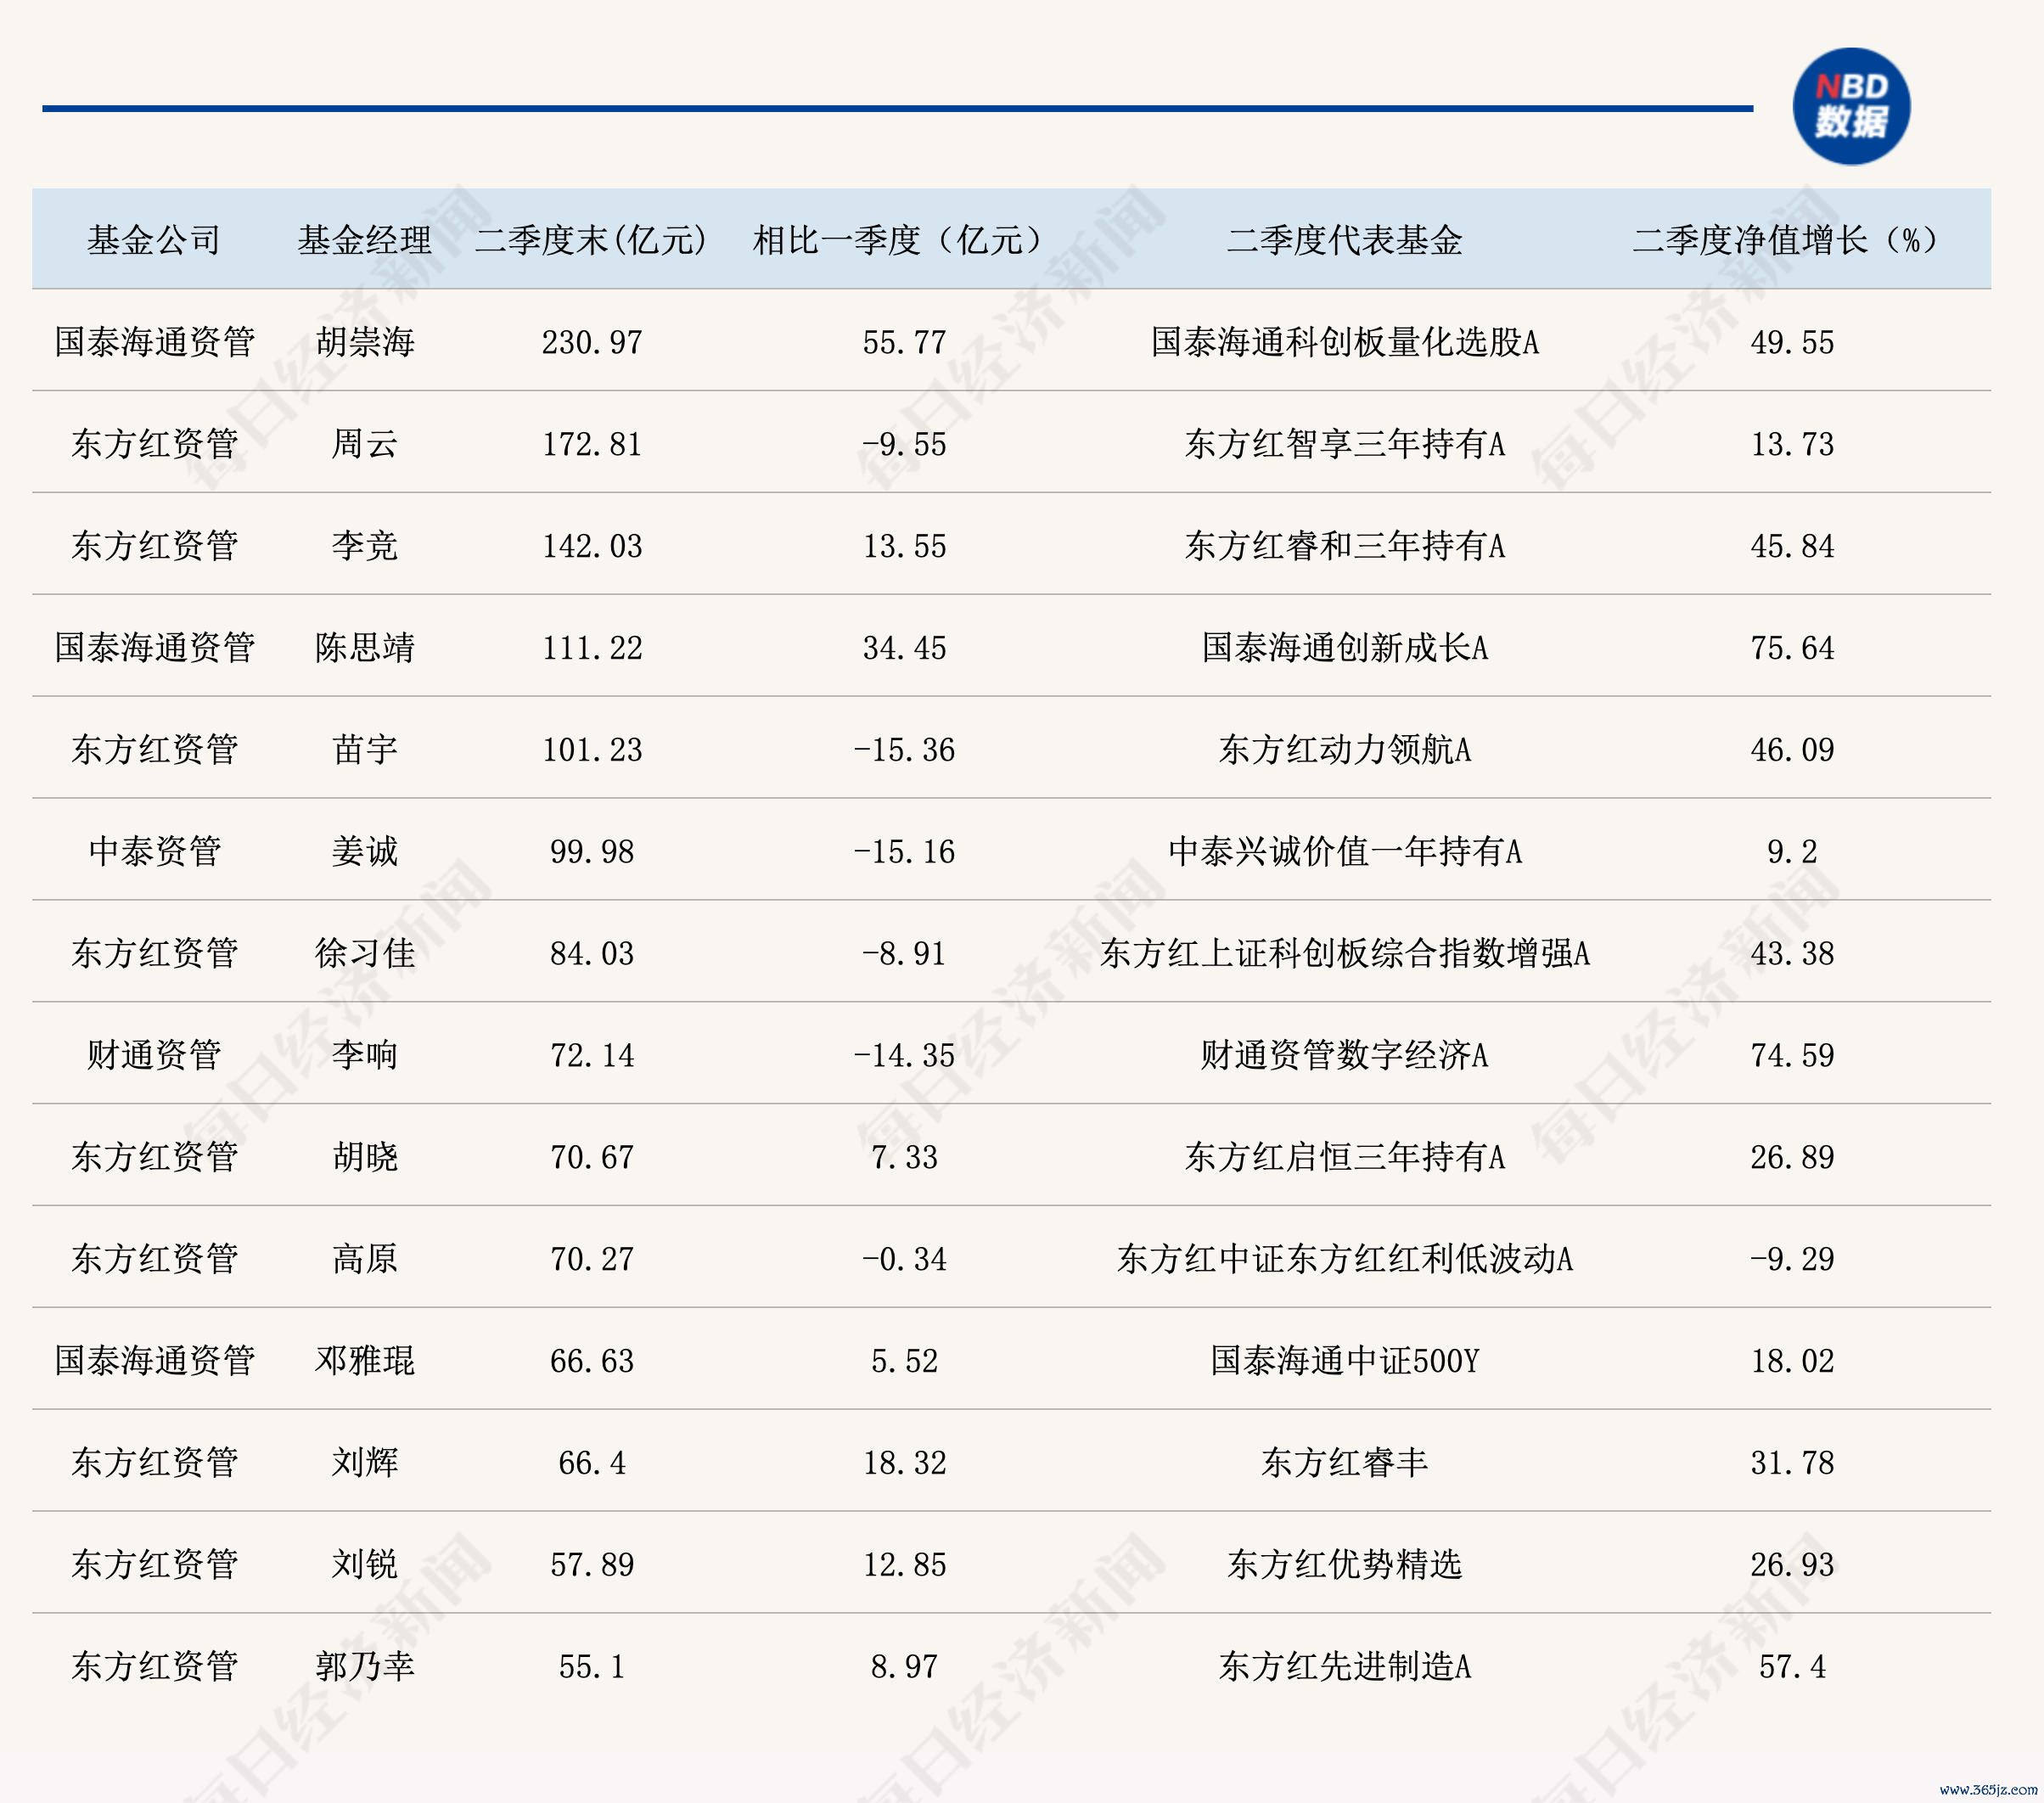Click 国泰海通资管 in 邓雅琨's row
Image resolution: width=2044 pixels, height=1803 pixels.
pyautogui.click(x=154, y=1362)
